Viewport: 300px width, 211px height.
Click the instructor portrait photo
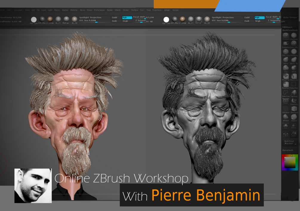tap(33, 186)
